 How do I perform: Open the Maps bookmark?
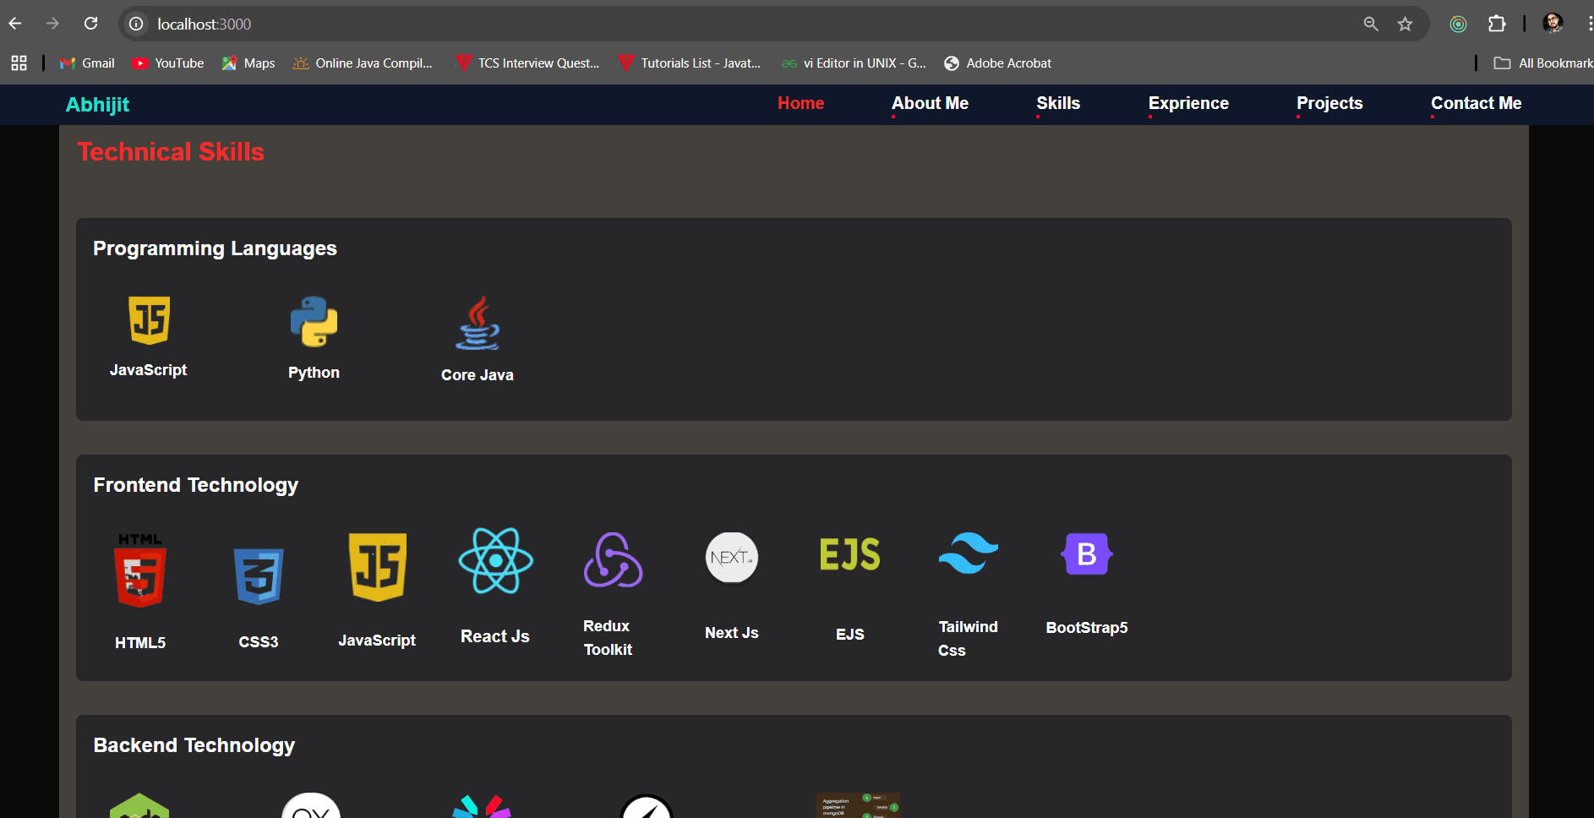tap(248, 63)
